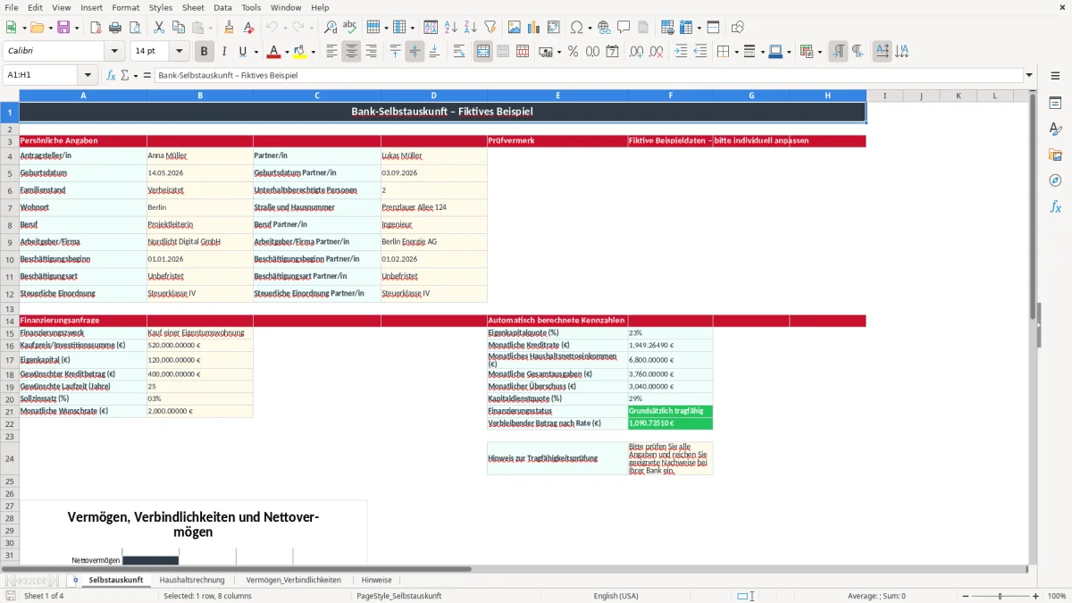This screenshot has height=603, width=1072.
Task: Toggle Wrap Text
Action: [459, 52]
